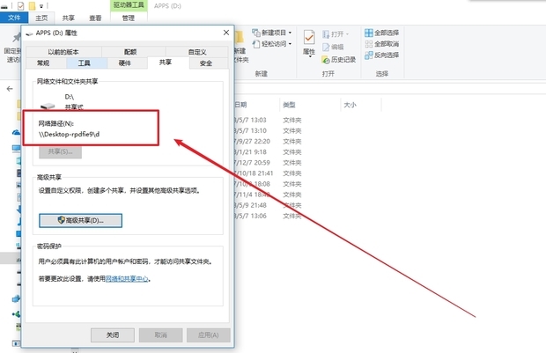Select the row dated 10/18 21:41

(268, 173)
